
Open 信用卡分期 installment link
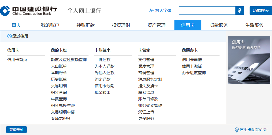104,86
